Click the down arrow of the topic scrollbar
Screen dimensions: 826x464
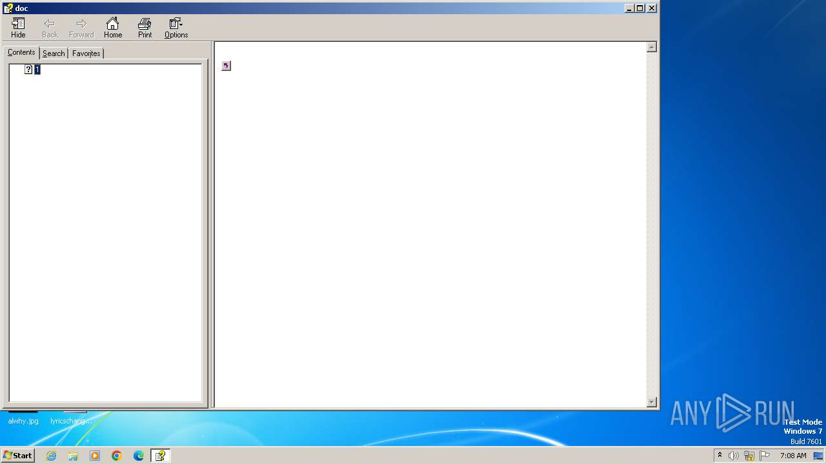pyautogui.click(x=652, y=402)
